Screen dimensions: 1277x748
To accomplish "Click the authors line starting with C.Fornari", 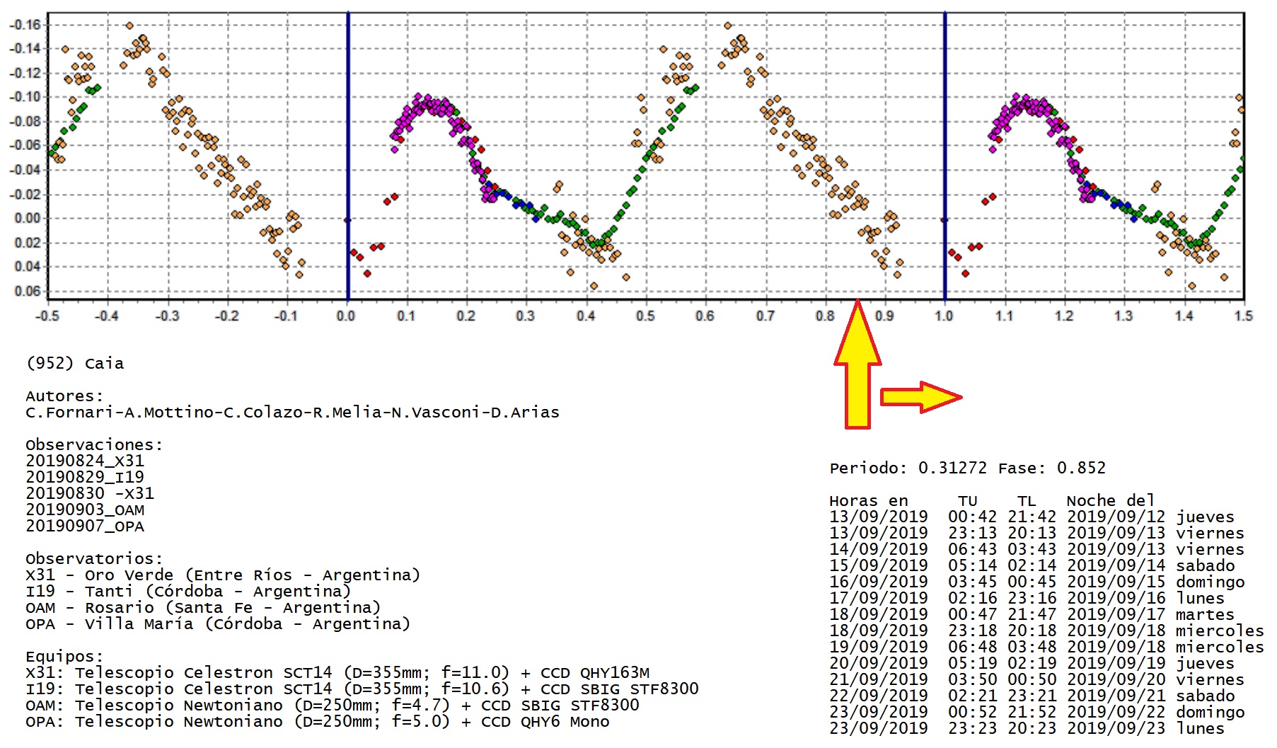I will 292,412.
